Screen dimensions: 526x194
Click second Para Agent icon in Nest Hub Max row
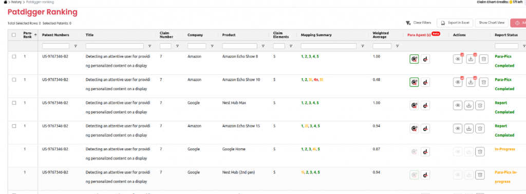coord(425,105)
